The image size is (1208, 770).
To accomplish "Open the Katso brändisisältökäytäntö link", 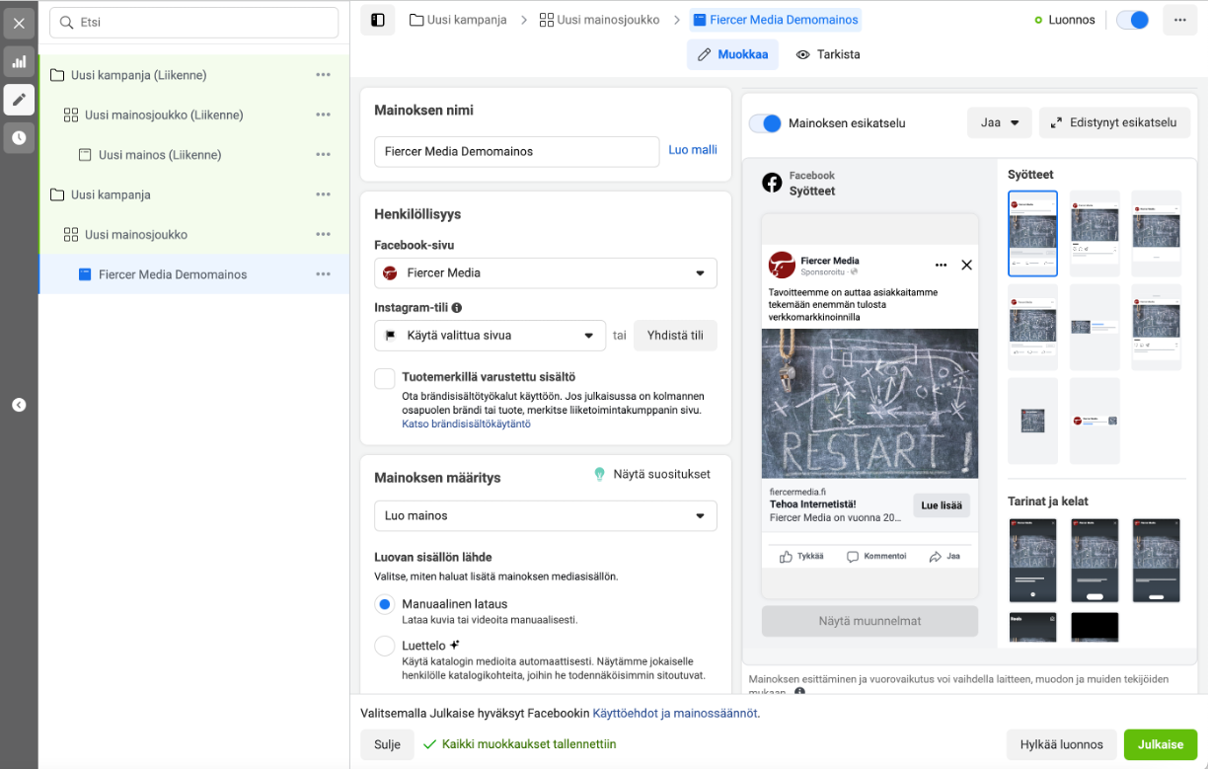I will click(466, 423).
